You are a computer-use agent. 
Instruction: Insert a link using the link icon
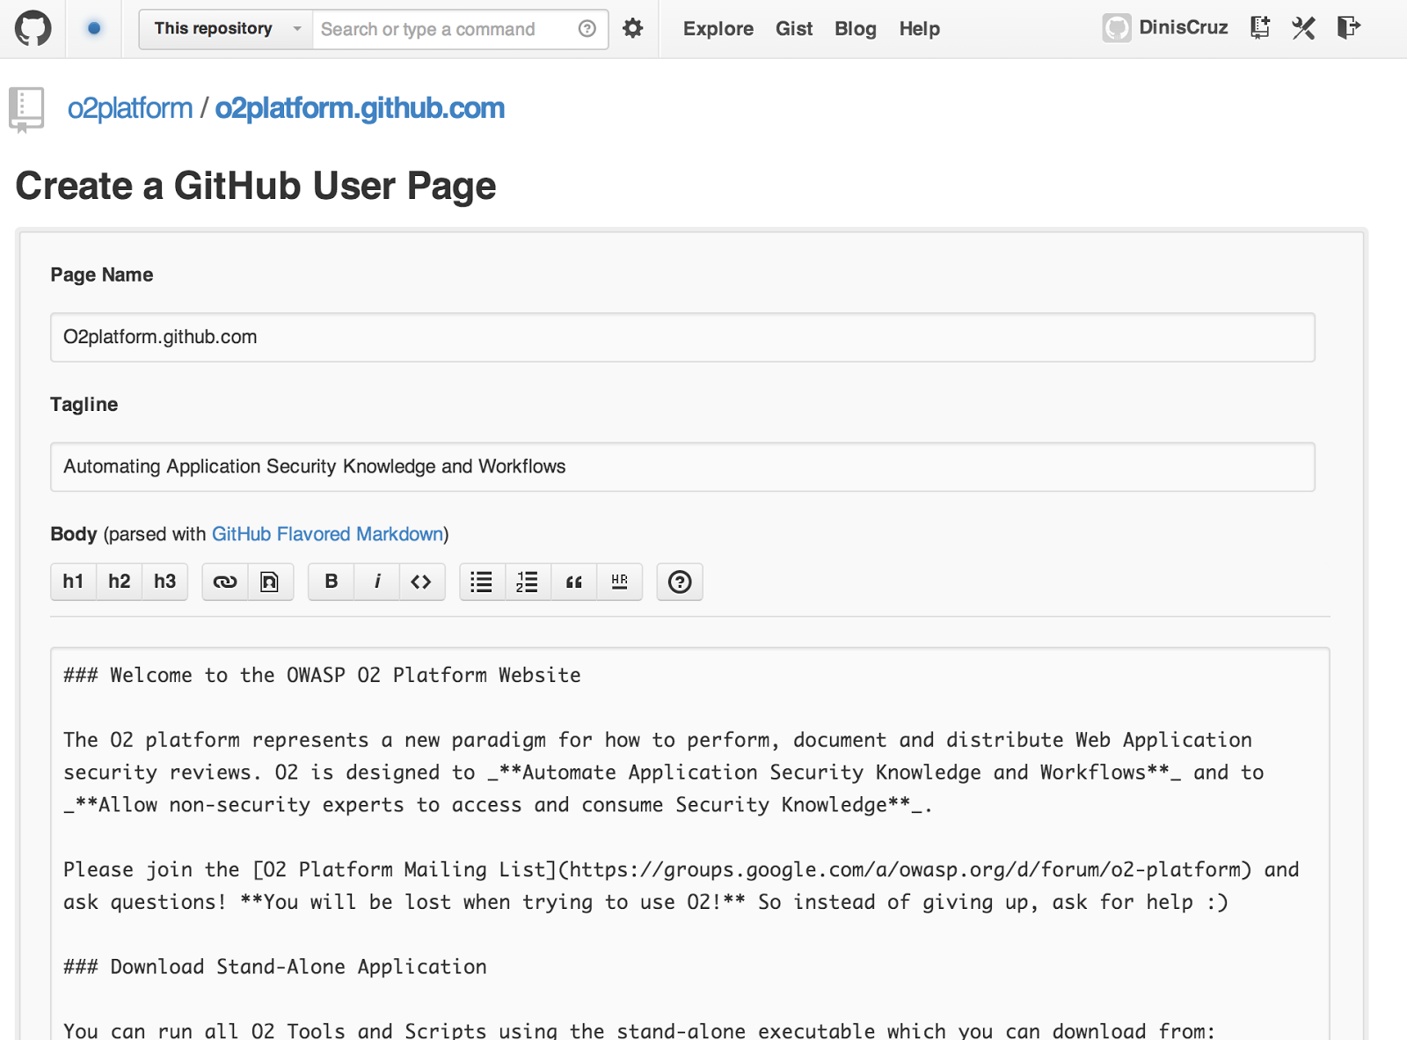pyautogui.click(x=225, y=582)
